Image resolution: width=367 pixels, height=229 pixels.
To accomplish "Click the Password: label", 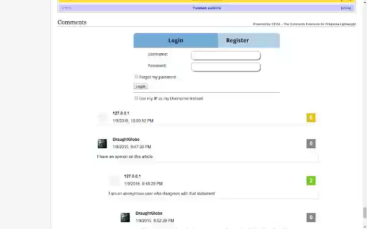I will pos(157,66).
